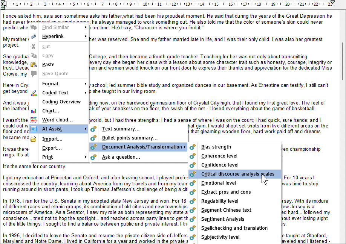Select Ask a question menu entry
This screenshot has width=346, height=244.
121,157
